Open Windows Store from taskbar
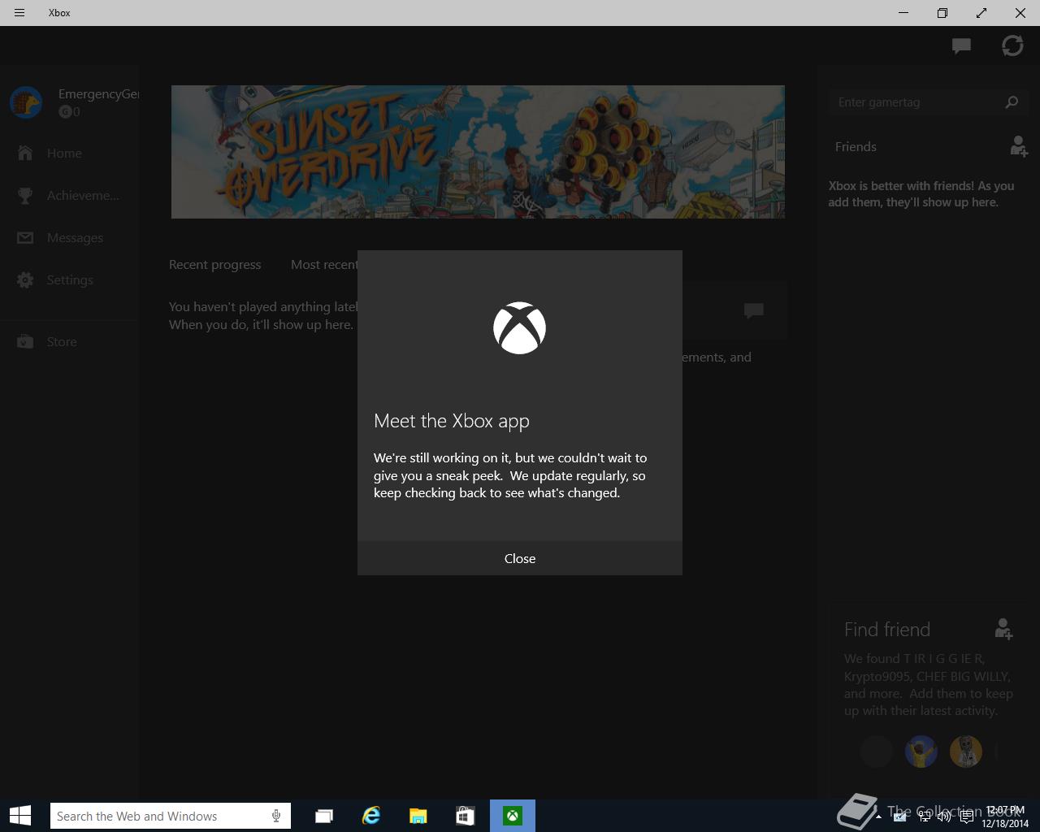The height and width of the screenshot is (832, 1040). 465,816
